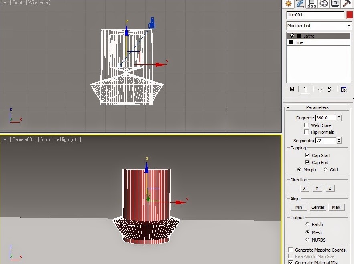Screen dimensions: 354x264
Task: Open the Hierarchy panel
Action: point(311,4)
